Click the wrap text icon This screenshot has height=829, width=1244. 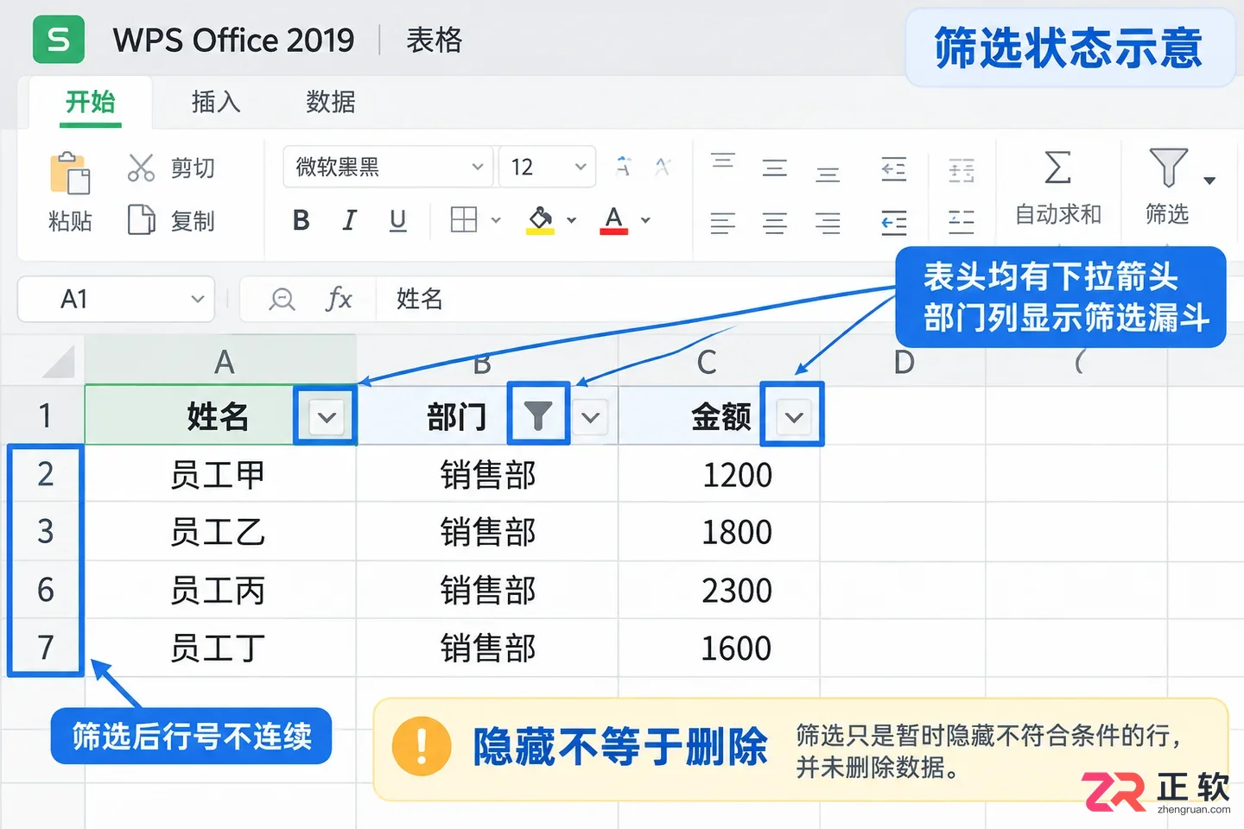pos(961,222)
